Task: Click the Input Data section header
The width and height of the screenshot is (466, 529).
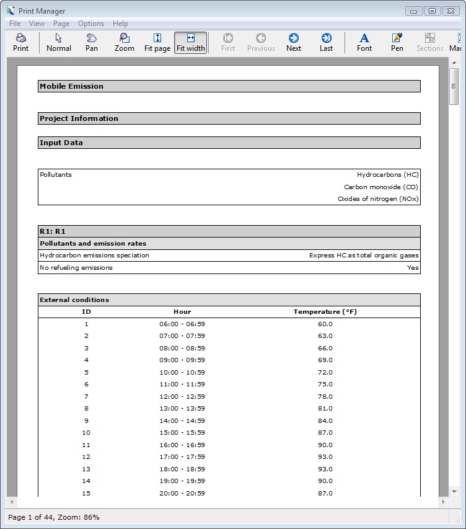Action: coord(229,143)
